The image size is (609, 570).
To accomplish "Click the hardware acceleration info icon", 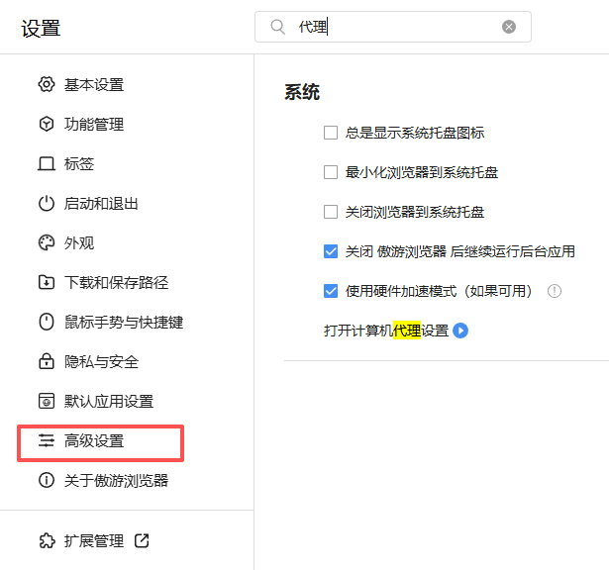I will click(555, 291).
